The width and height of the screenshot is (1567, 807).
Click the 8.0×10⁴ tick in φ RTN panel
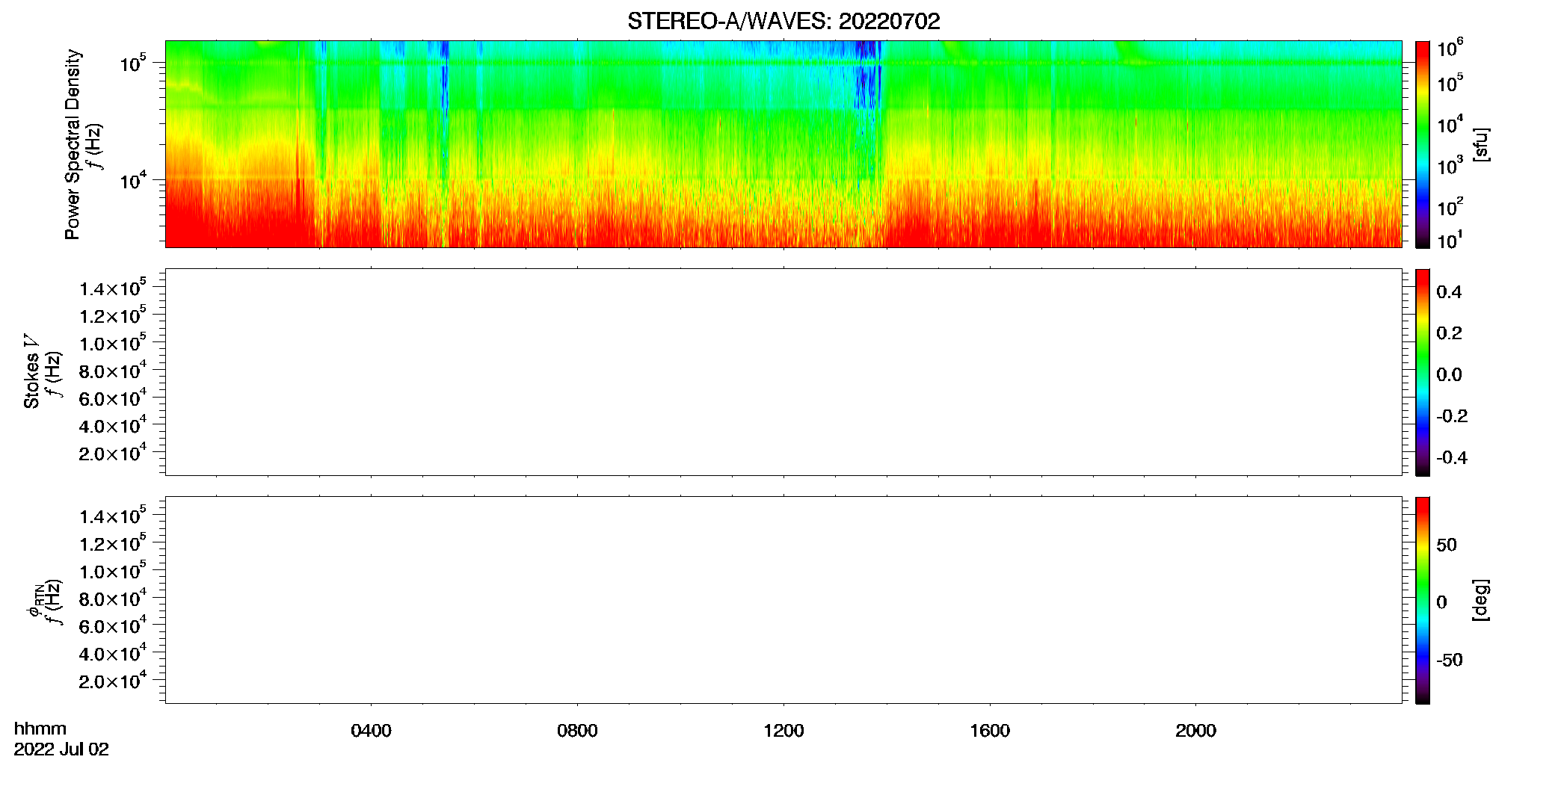click(113, 598)
